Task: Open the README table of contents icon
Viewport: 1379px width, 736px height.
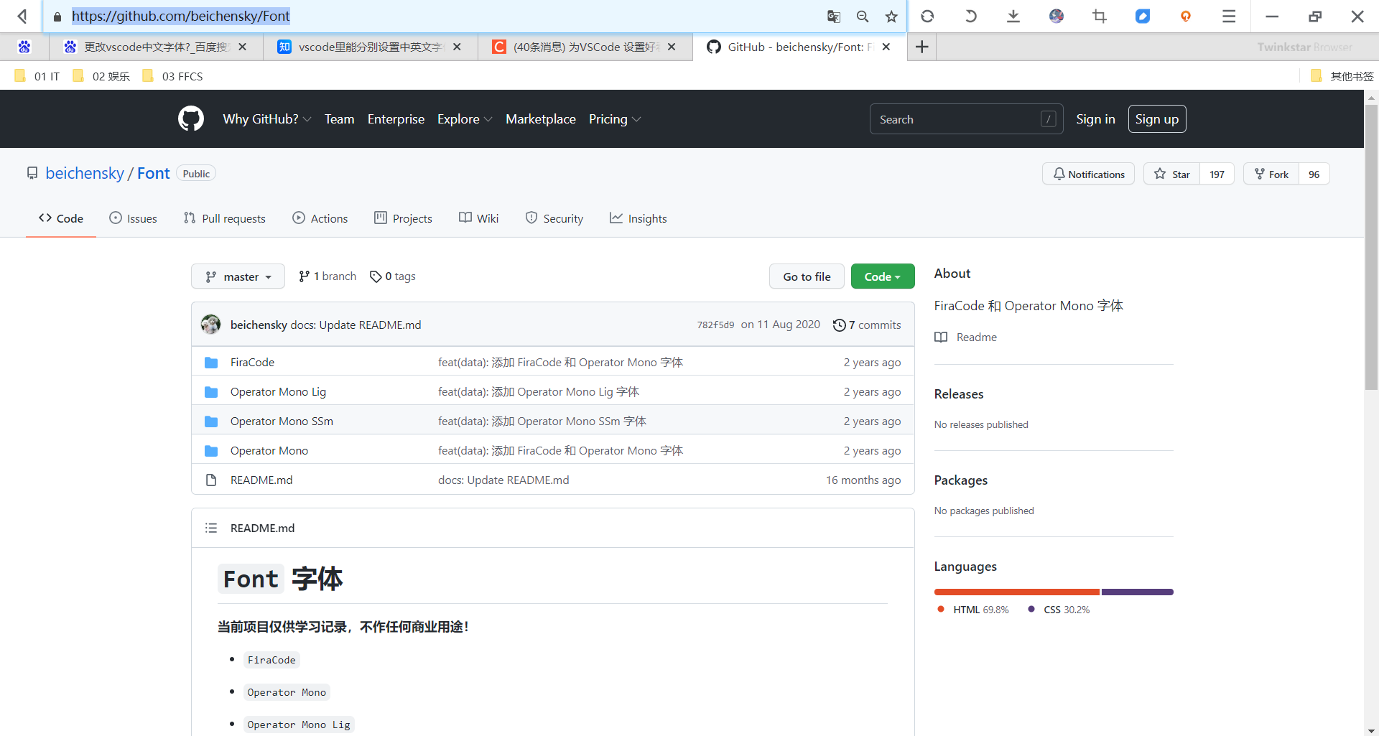Action: 211,528
